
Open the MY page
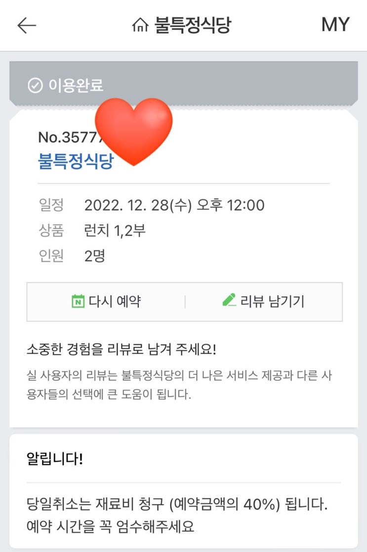tap(335, 25)
